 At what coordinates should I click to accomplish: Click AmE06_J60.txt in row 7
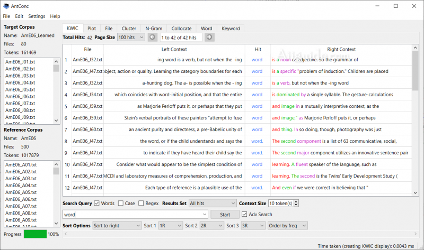tap(87, 129)
